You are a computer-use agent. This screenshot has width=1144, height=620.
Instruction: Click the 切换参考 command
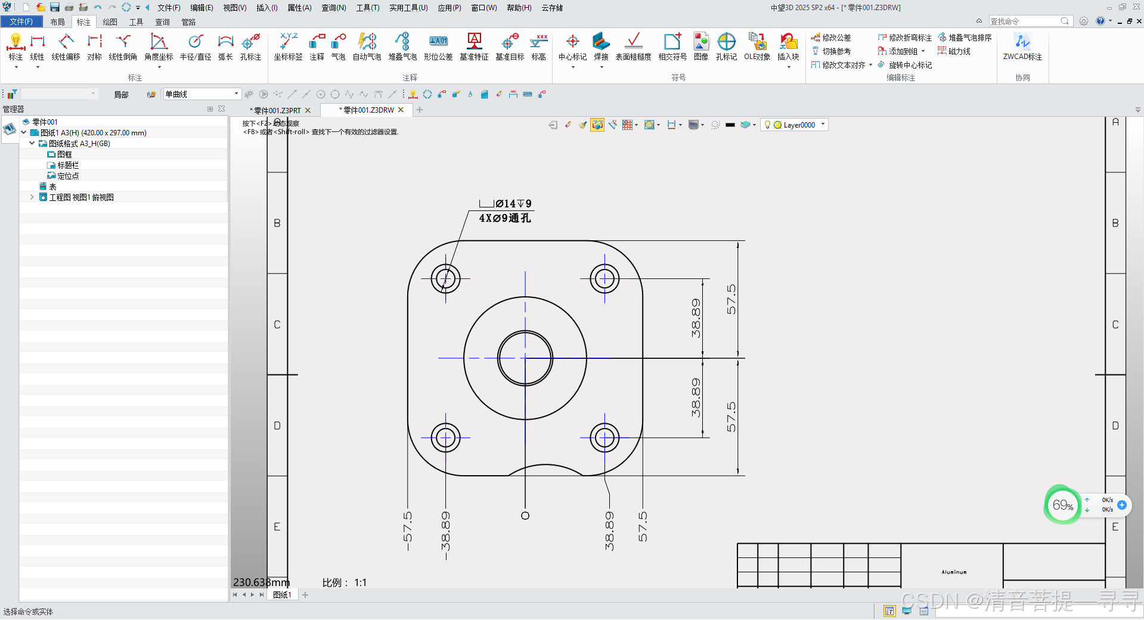click(831, 51)
